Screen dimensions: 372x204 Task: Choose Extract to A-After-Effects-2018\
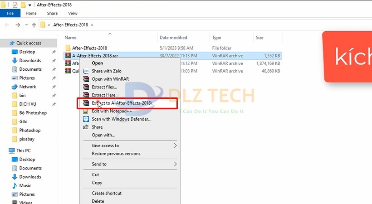122,103
